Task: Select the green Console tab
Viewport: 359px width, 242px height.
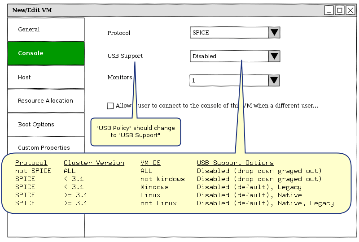Action: pos(46,53)
